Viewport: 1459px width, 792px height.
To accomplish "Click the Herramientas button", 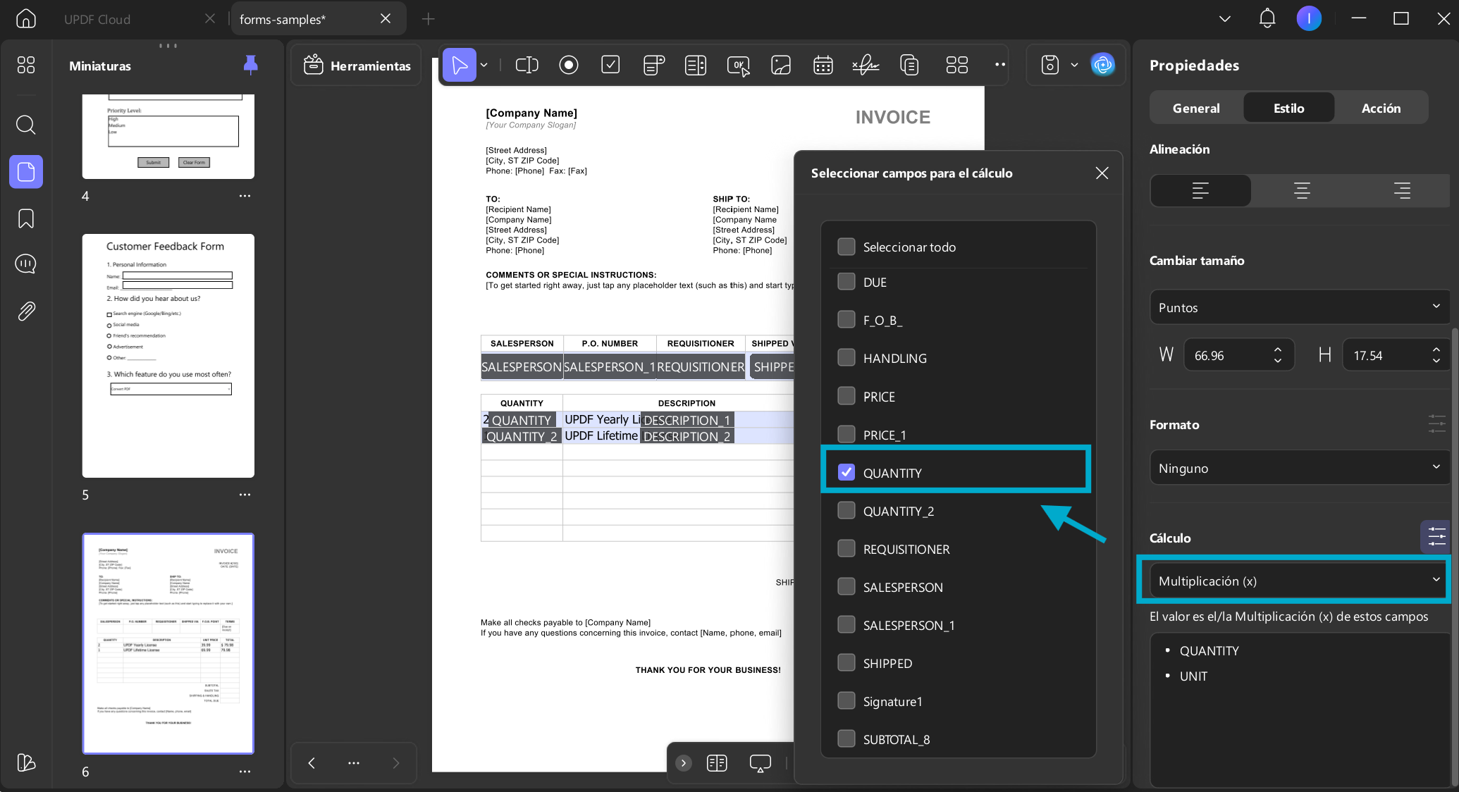I will click(x=357, y=66).
